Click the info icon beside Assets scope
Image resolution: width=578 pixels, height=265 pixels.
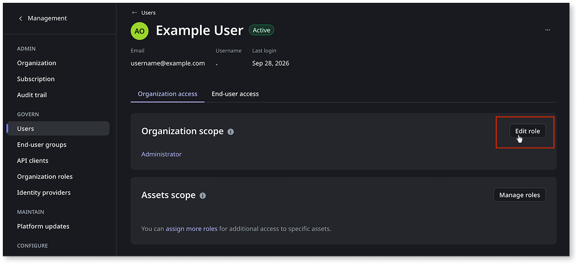pos(203,195)
